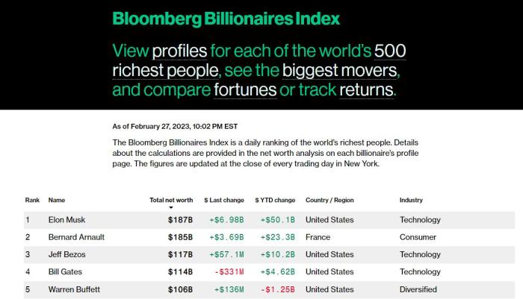Open the 'biggest movers' link

coord(340,71)
